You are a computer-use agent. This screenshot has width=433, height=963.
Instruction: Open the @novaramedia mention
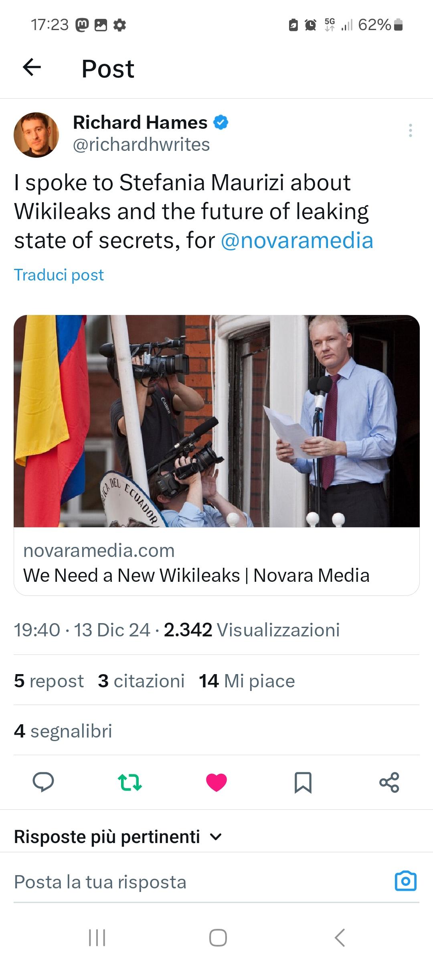tap(297, 240)
